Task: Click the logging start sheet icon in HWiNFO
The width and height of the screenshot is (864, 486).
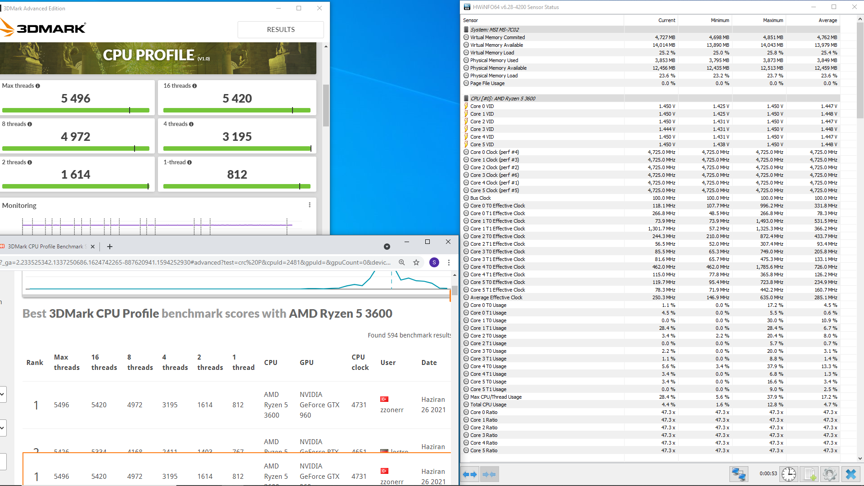Action: [810, 474]
